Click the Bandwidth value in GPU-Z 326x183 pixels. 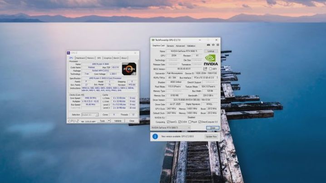click(208, 95)
